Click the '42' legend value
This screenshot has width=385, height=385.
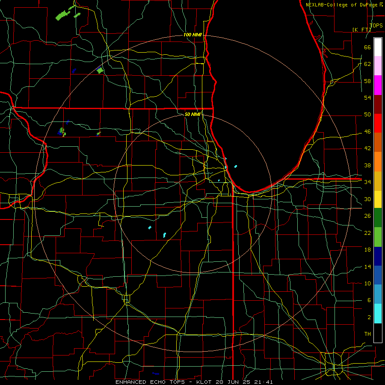coord(367,148)
